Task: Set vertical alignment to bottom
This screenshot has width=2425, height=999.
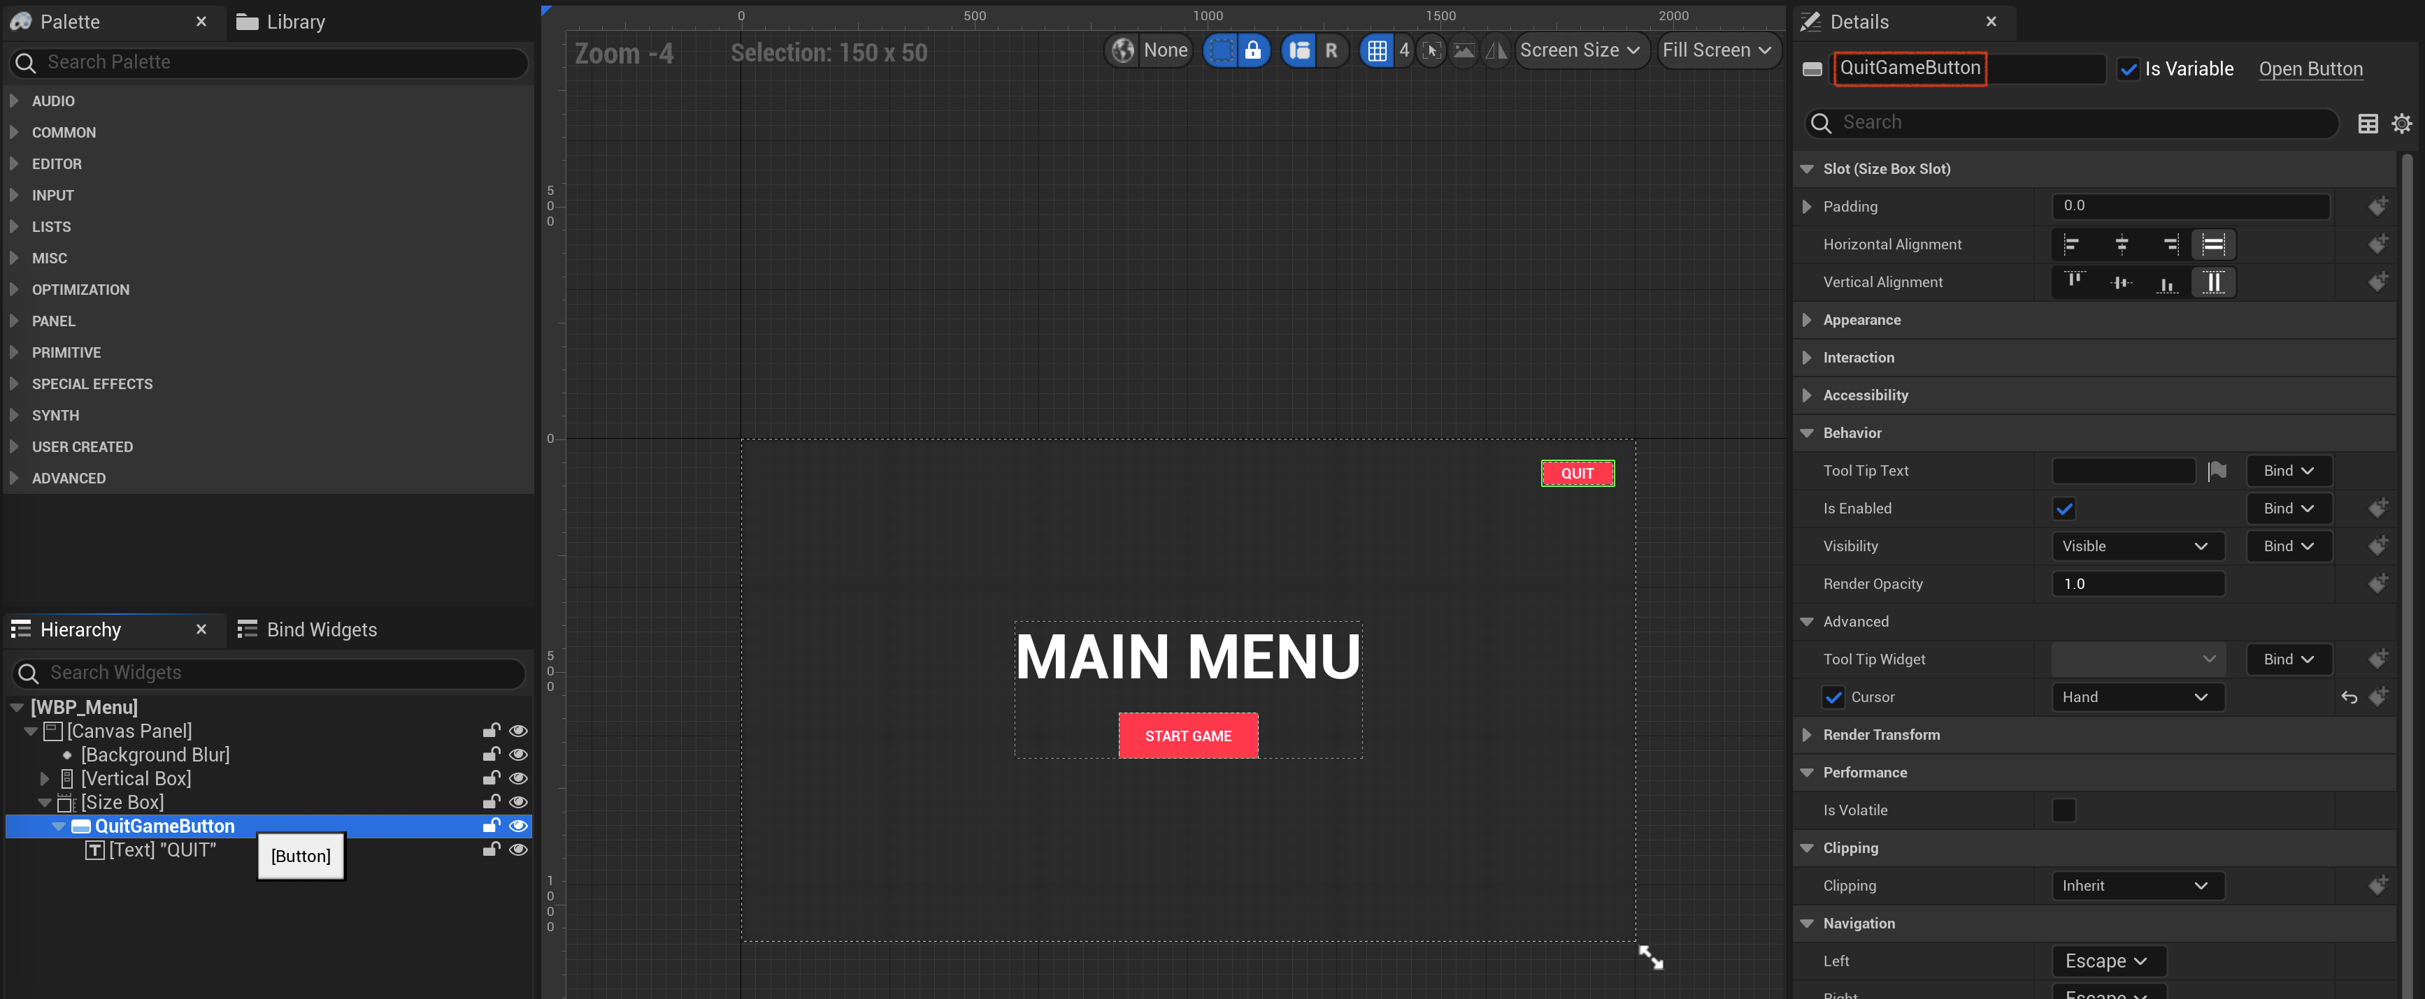Action: (x=2167, y=282)
